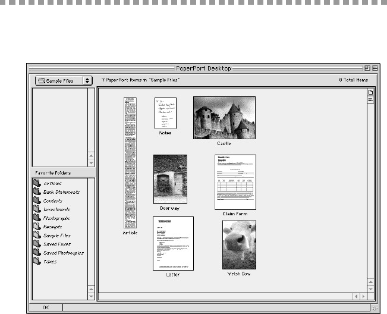Click the 'Saved Photocopies' folder name
Image resolution: width=387 pixels, height=314 pixels.
(64, 253)
